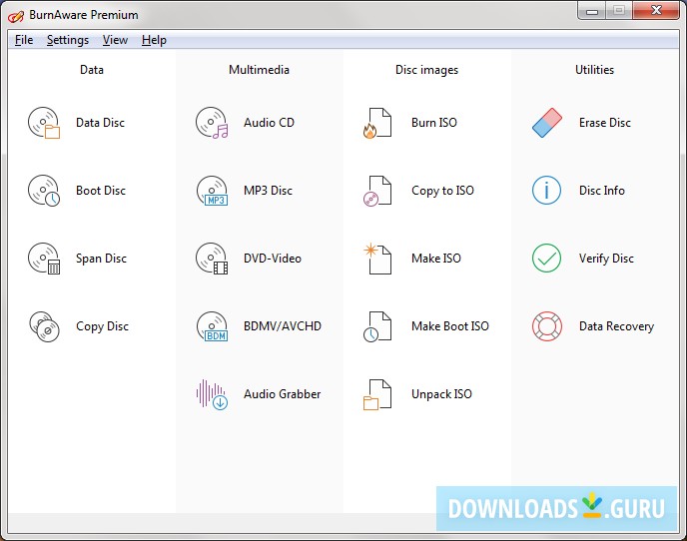Open the MP3 Disc icon
The image size is (687, 541).
pos(212,191)
